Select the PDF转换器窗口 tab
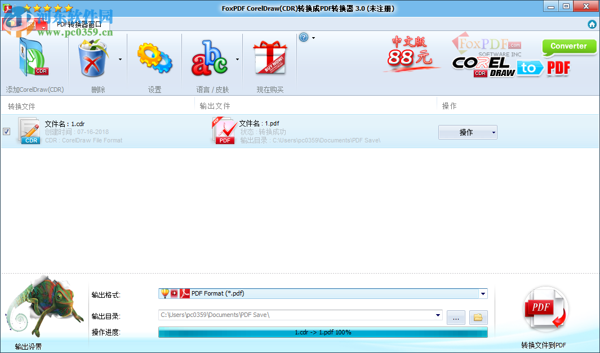Image resolution: width=600 pixels, height=353 pixels. coord(78,24)
